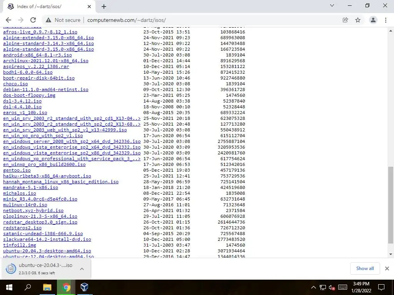Click en_win_xp_pro_with_sp2_vl.iso link
Image resolution: width=394 pixels, height=295 pixels.
[x=43, y=136]
